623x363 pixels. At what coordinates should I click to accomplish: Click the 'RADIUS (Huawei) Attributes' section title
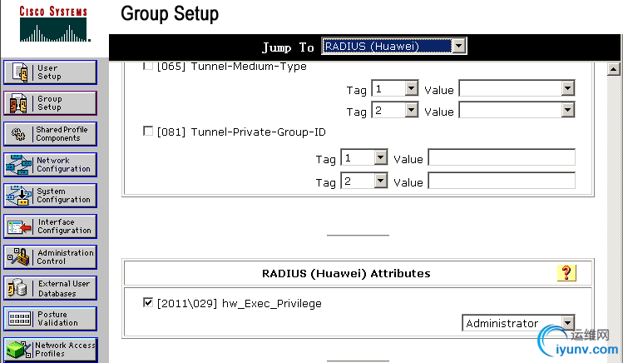[x=346, y=274]
